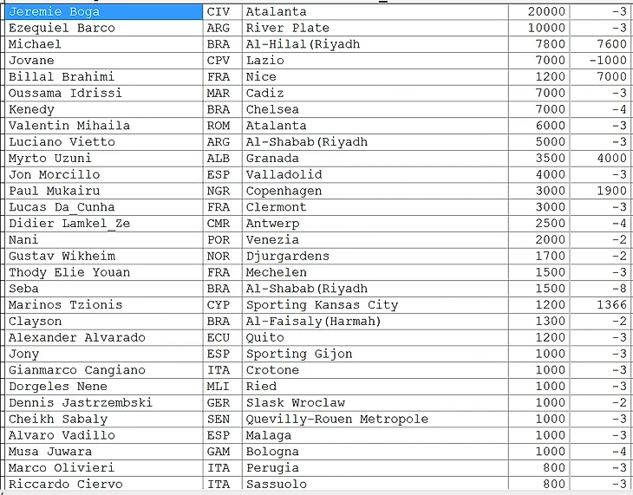The image size is (633, 495).
Task: Select Billal Brahimi name cell
Action: coord(104,76)
